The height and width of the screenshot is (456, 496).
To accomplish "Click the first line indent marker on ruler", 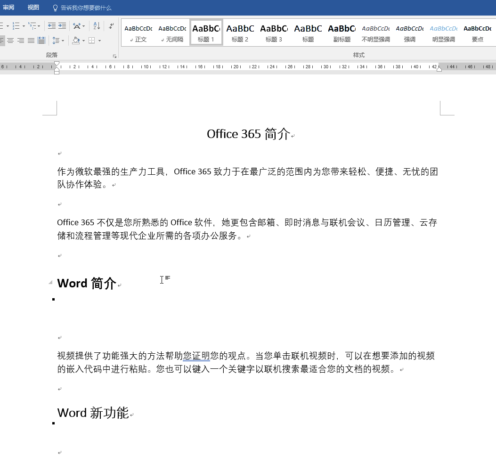I will (x=57, y=64).
